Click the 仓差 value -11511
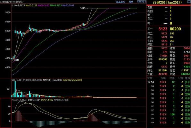 coord(186,70)
